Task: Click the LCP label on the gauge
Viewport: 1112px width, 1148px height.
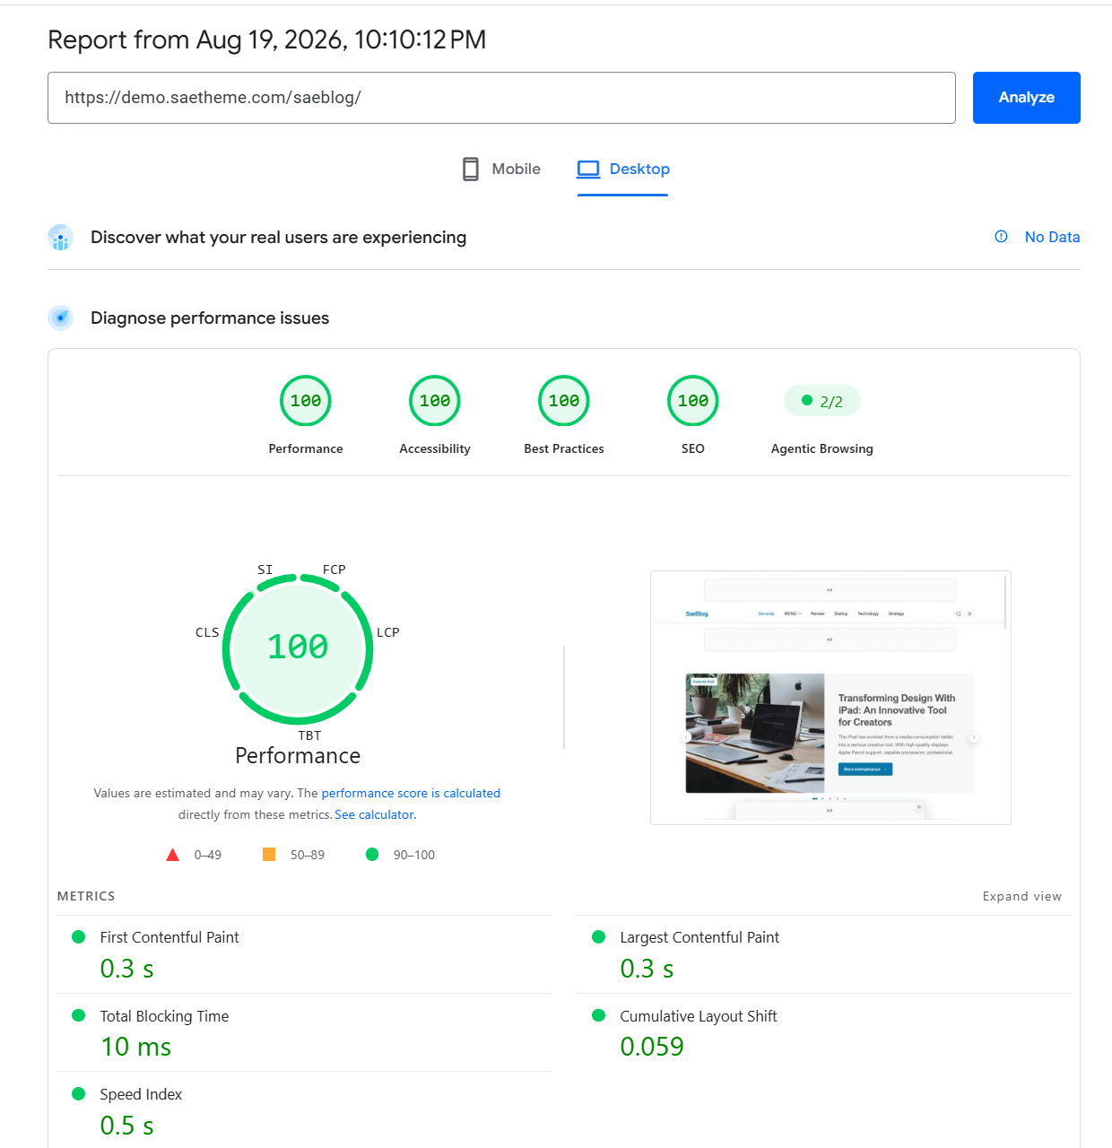Action: coord(388,632)
